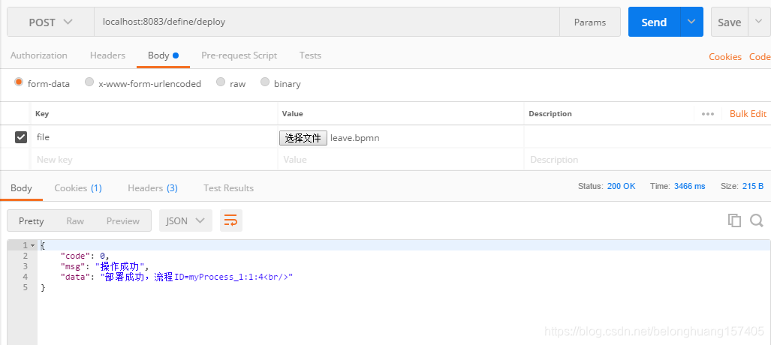Click the file key cell

155,137
